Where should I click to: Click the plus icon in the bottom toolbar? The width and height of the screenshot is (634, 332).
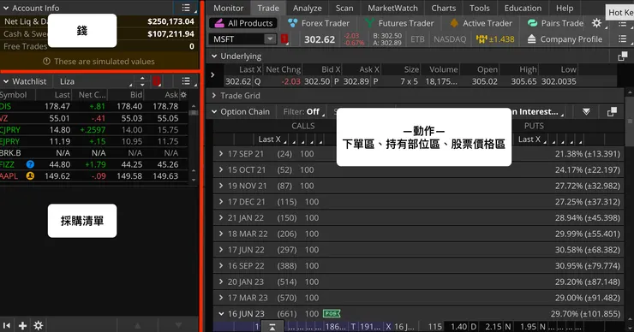(x=22, y=325)
